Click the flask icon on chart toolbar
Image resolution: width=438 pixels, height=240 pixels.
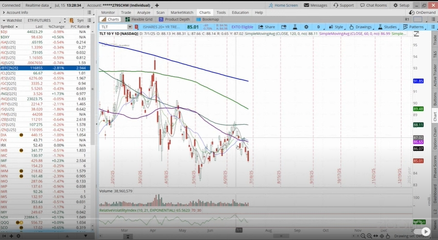tap(295, 27)
